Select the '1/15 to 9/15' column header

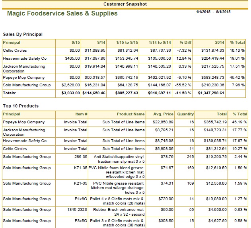(x=127, y=43)
